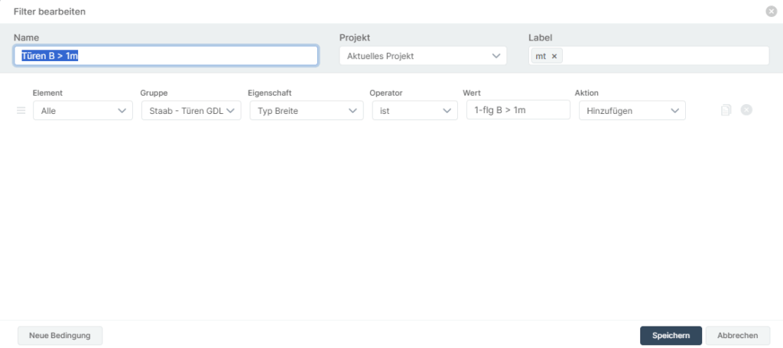This screenshot has height=348, width=783.
Task: Grab the condition row reorder handle
Action: click(x=21, y=110)
